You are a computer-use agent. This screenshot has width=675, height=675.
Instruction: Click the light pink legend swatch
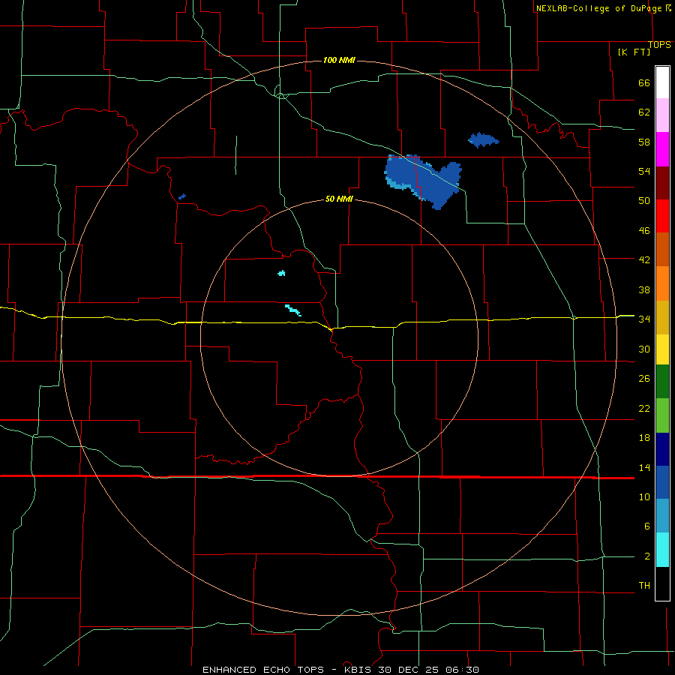pyautogui.click(x=662, y=115)
